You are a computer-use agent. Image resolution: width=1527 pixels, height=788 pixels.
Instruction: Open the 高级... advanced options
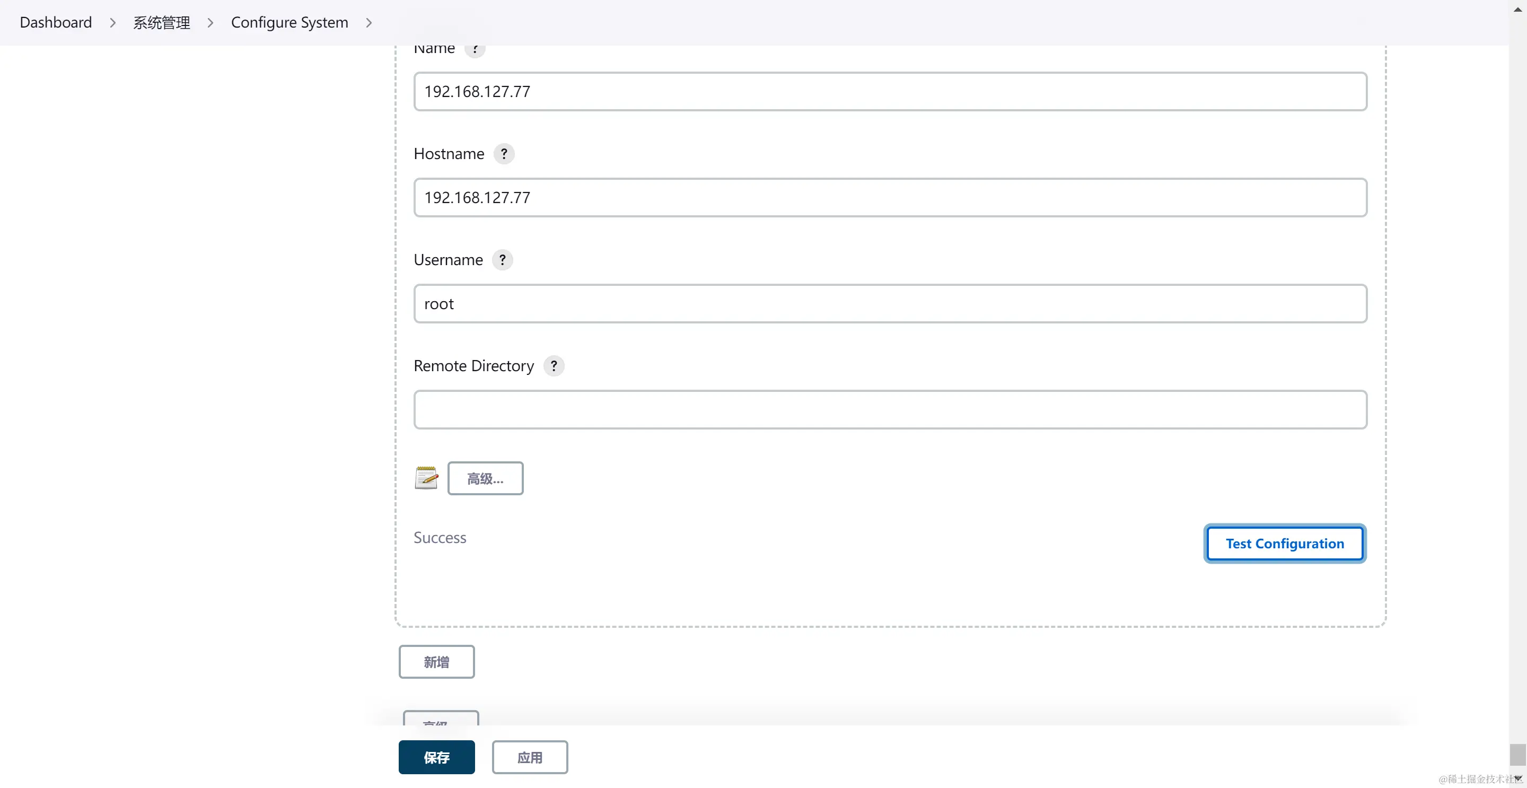(x=486, y=478)
